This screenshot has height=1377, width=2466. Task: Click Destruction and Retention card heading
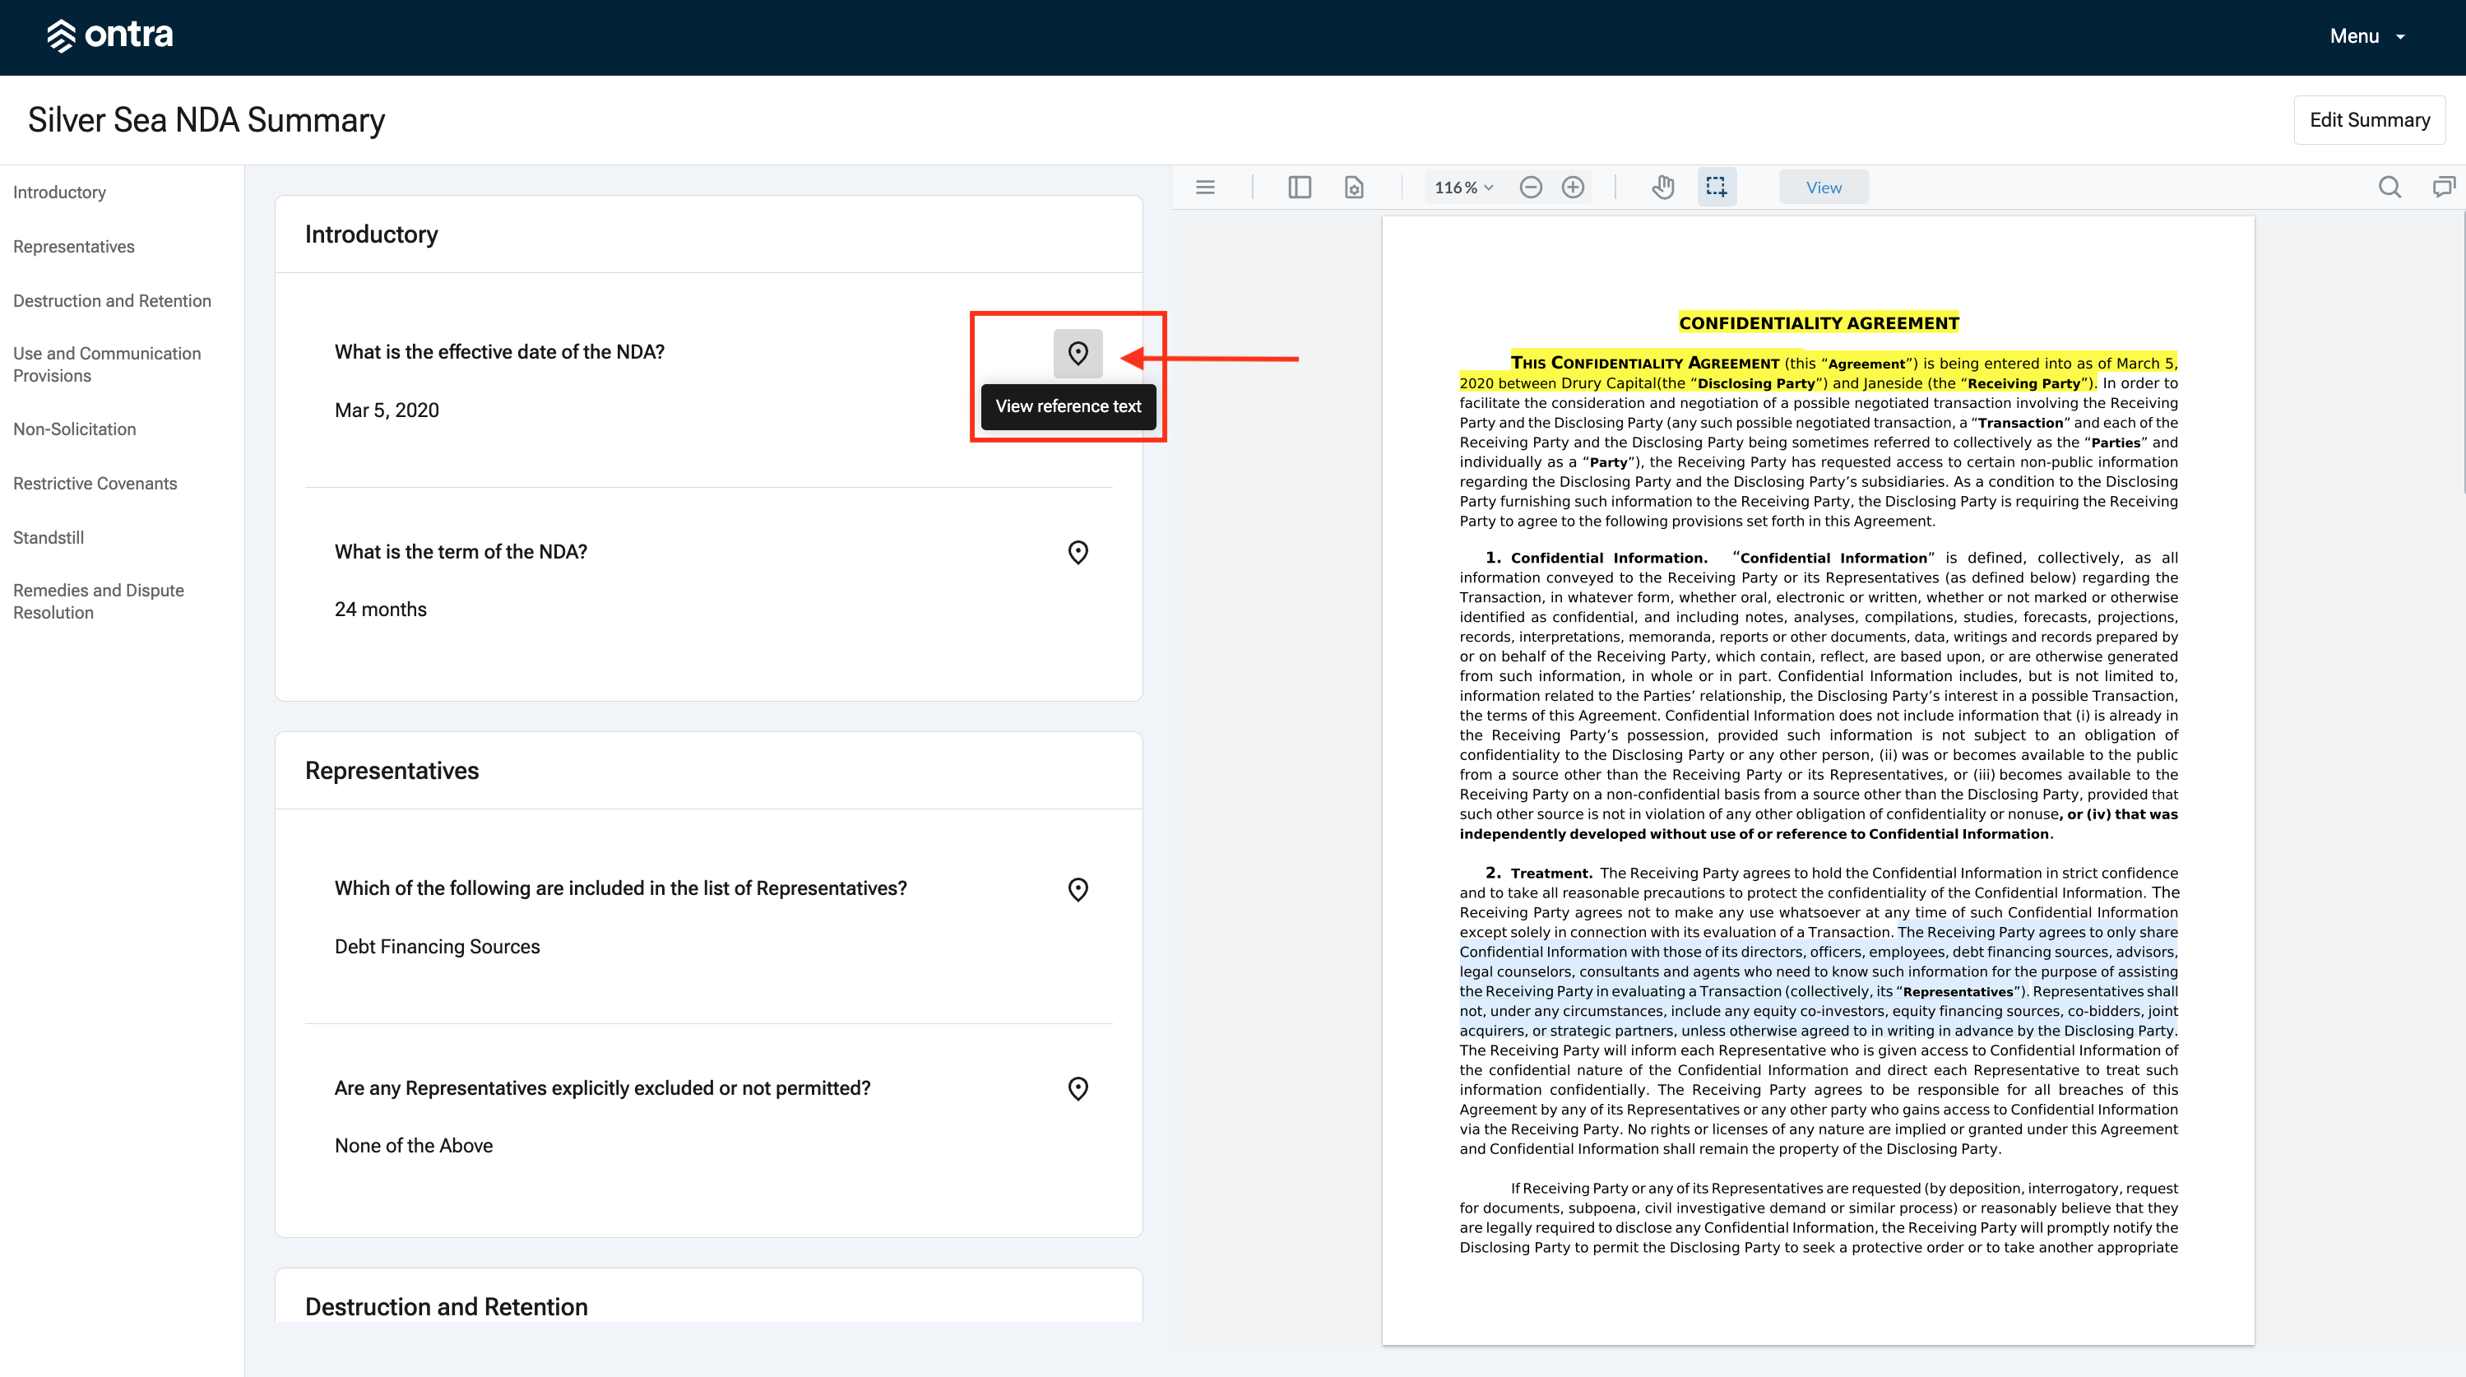coord(446,1307)
